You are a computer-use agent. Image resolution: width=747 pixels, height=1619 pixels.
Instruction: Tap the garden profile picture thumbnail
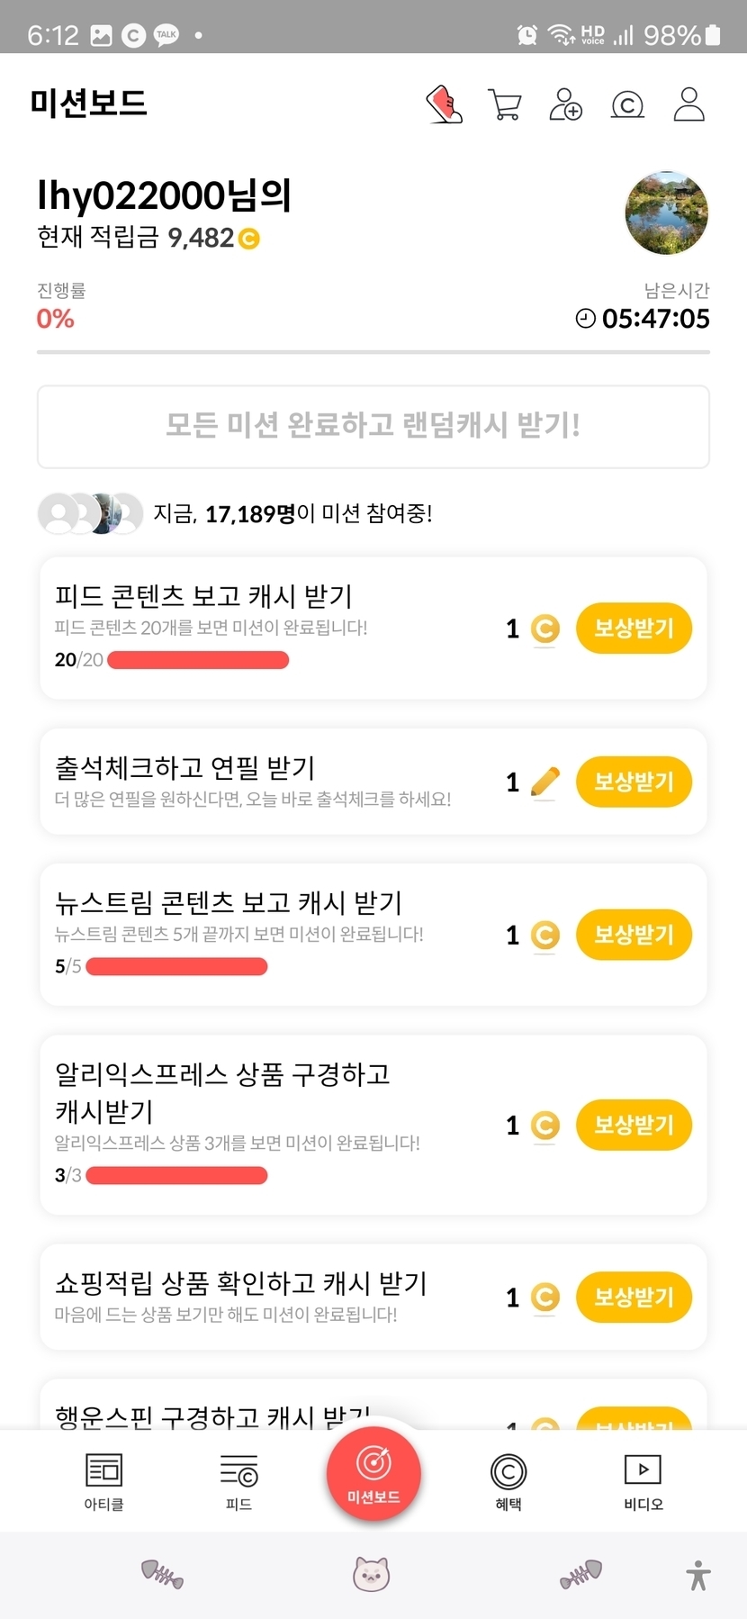[x=667, y=213]
